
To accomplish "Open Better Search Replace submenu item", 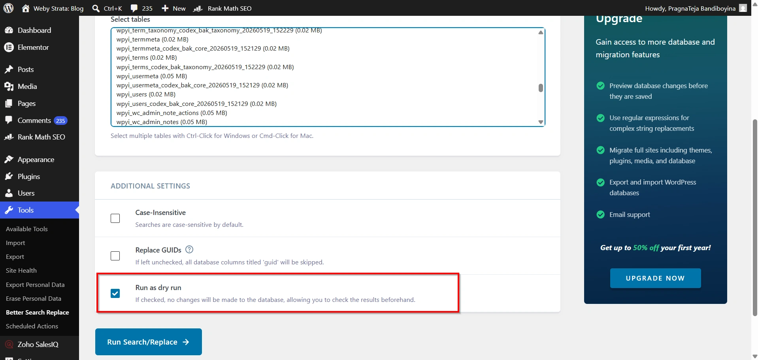I will click(x=38, y=313).
